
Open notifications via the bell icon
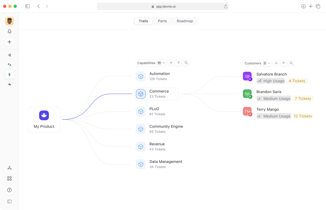9,31
